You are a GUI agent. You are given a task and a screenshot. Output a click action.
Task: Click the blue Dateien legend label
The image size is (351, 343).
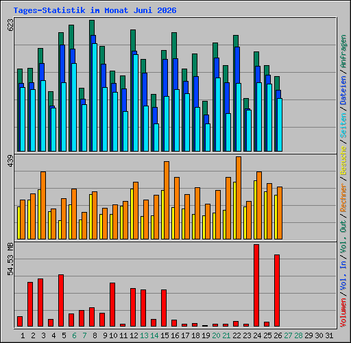pyautogui.click(x=343, y=90)
